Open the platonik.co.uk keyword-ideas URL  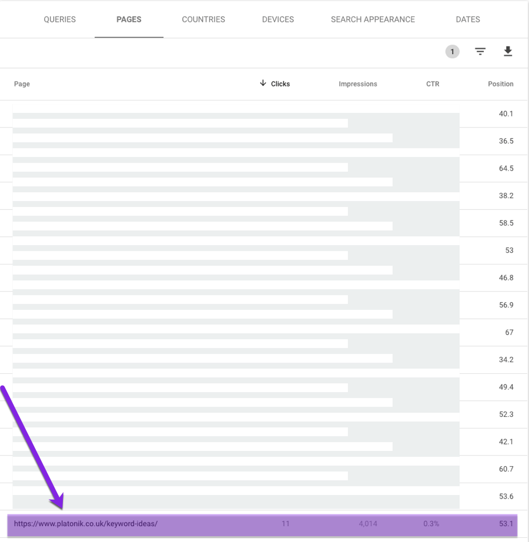coord(86,524)
